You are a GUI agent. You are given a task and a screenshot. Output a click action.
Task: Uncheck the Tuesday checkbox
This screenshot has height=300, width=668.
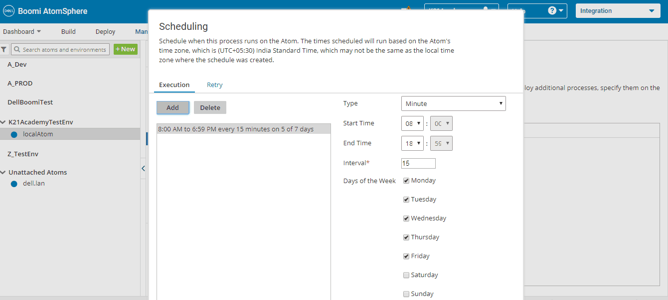(406, 200)
